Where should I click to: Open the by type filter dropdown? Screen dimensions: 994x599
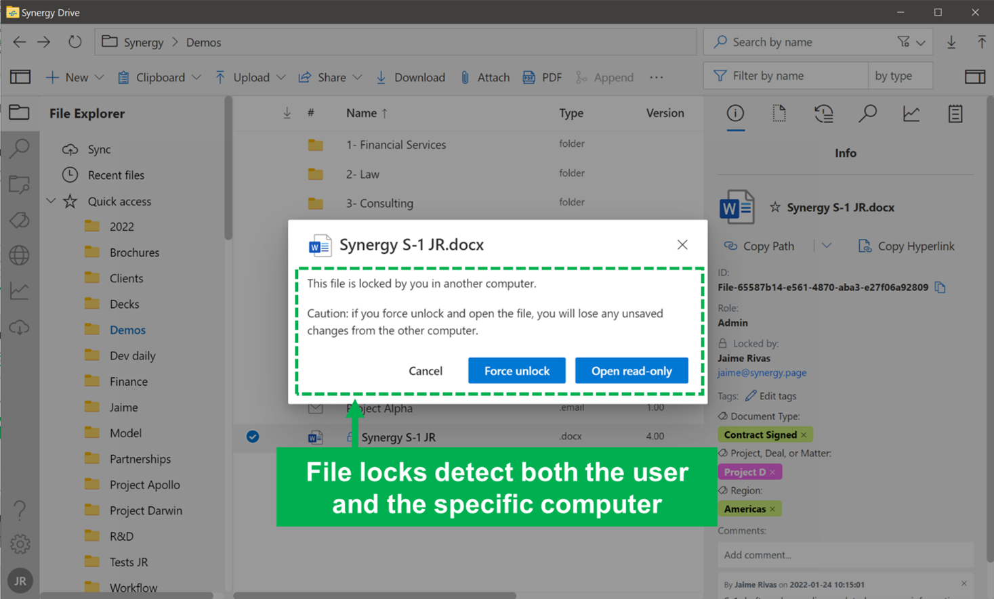click(900, 76)
